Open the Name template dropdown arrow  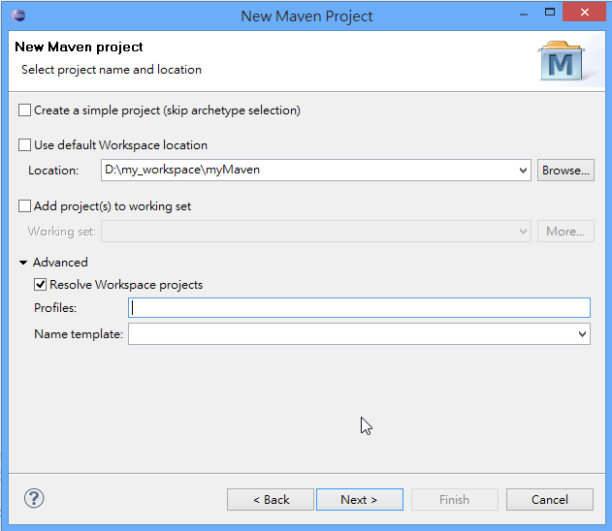pos(582,334)
